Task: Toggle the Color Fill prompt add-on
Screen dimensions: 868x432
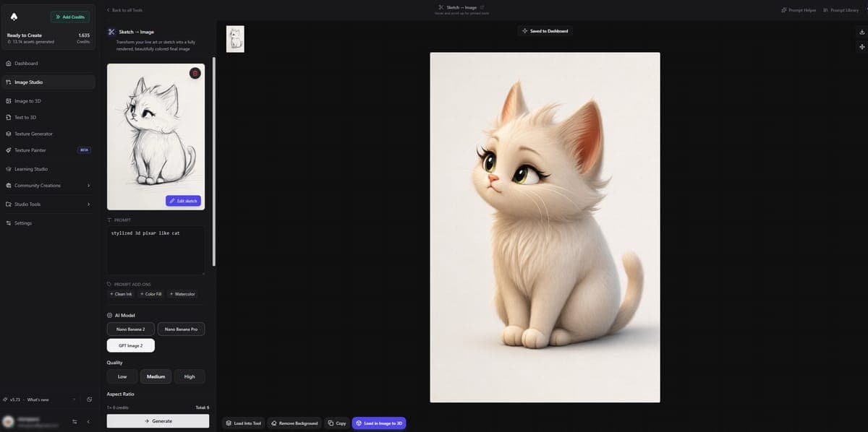Action: [150, 294]
